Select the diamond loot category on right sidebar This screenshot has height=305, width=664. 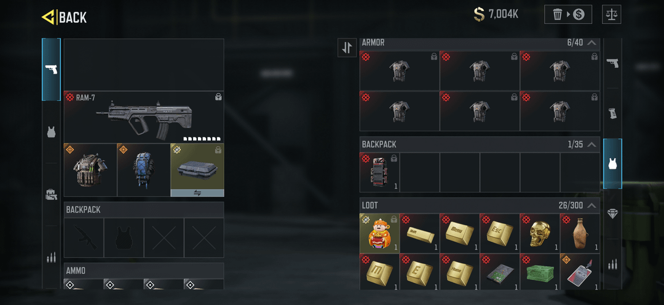tap(612, 214)
